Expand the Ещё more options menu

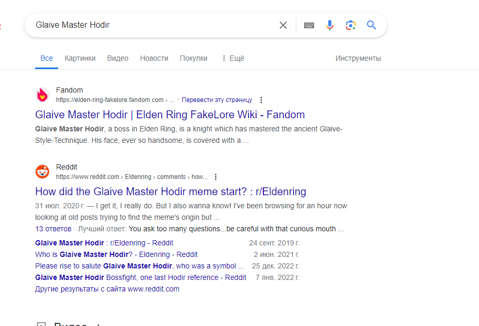tap(233, 58)
